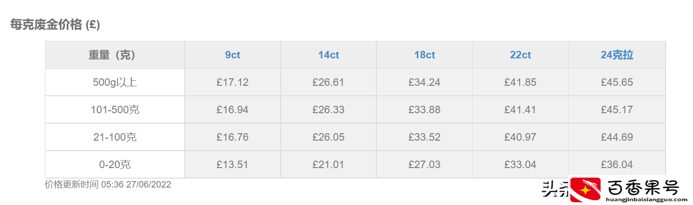The width and height of the screenshot is (693, 205).
Task: Click the 价格更新时间 timestamp text
Action: 108,185
